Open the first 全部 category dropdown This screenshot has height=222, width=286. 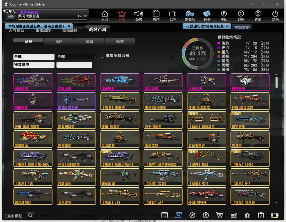point(34,57)
